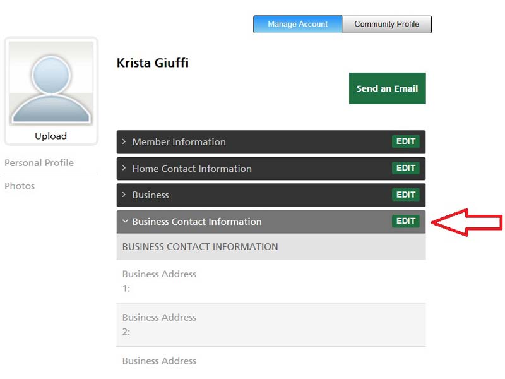
Task: Edit the Home Contact Information section
Action: coord(405,168)
